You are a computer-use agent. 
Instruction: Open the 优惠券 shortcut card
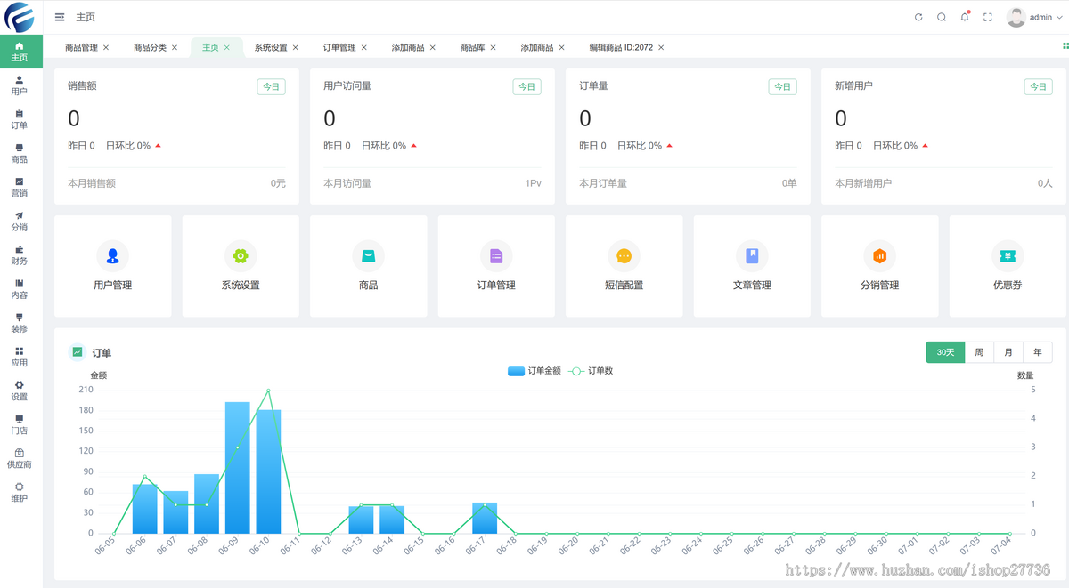(x=1008, y=266)
